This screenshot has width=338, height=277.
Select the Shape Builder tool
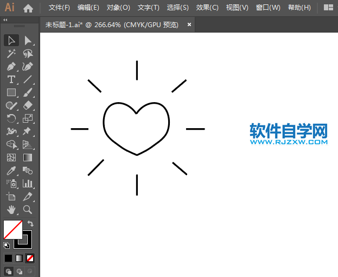coord(11,144)
